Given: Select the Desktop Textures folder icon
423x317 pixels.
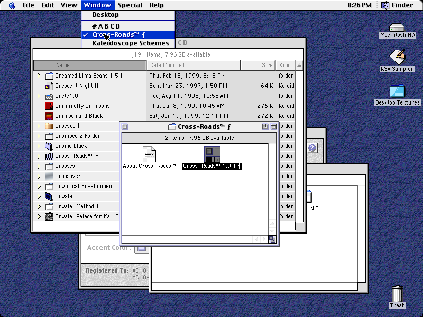Looking at the screenshot, I should coord(397,91).
